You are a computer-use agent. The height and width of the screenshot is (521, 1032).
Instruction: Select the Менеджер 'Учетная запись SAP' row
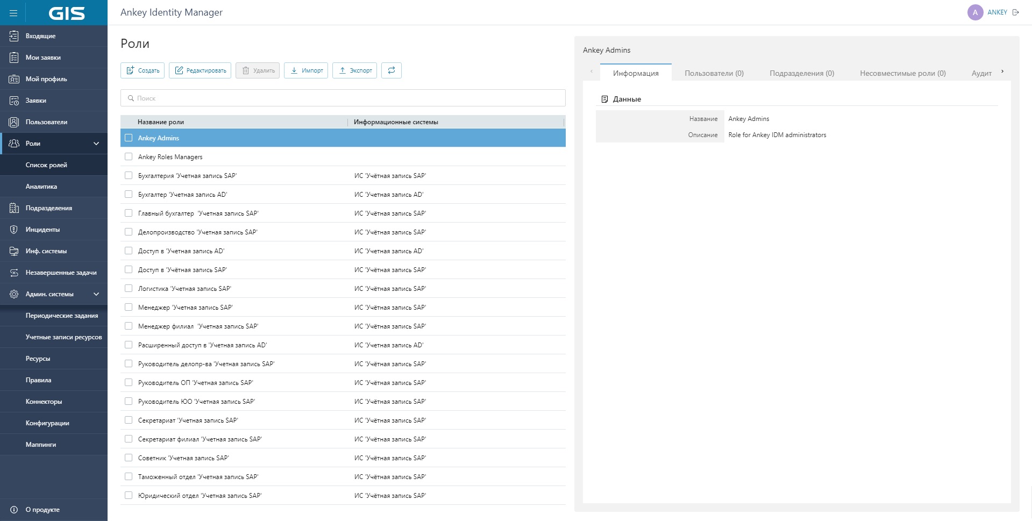pyautogui.click(x=343, y=307)
